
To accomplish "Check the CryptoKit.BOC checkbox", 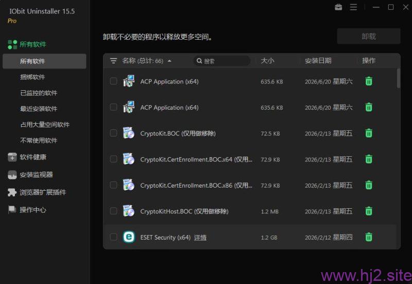I will (113, 133).
